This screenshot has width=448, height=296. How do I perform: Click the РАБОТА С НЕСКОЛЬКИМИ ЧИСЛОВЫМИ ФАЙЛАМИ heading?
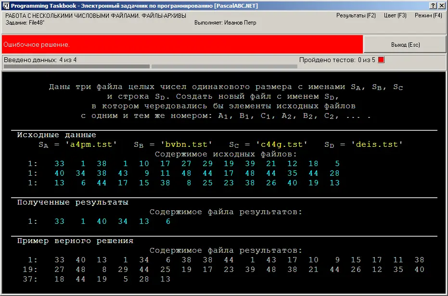96,16
